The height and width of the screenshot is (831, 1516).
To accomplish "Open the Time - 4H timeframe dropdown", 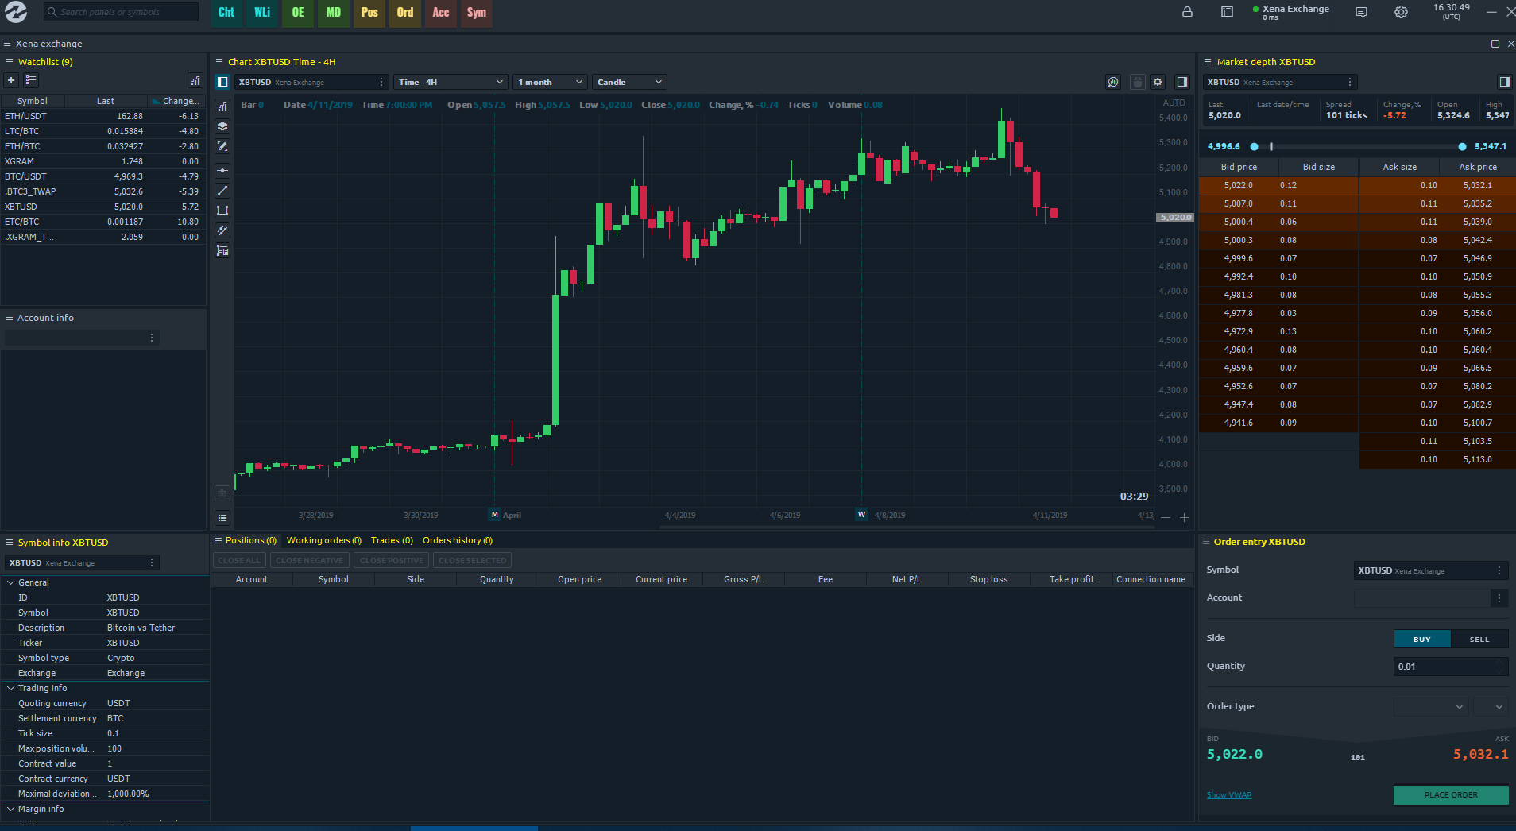I will 450,82.
